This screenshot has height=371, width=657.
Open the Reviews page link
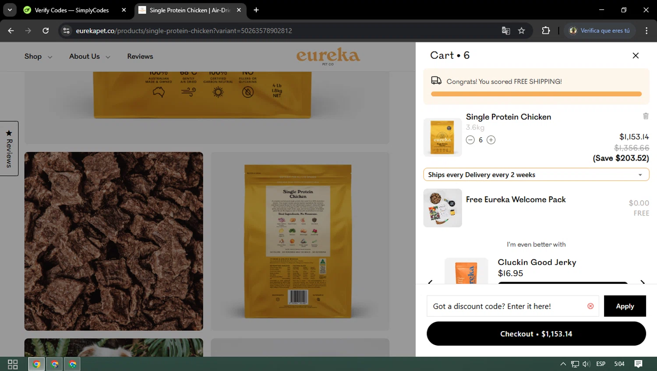[140, 57]
